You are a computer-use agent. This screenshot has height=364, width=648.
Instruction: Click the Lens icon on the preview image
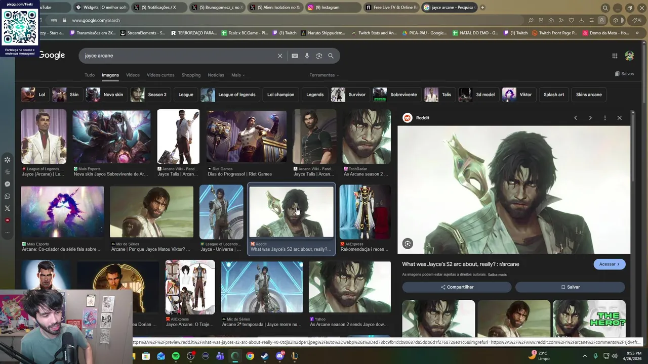point(408,244)
